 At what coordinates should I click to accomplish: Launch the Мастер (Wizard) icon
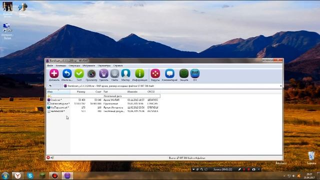pos(125,73)
